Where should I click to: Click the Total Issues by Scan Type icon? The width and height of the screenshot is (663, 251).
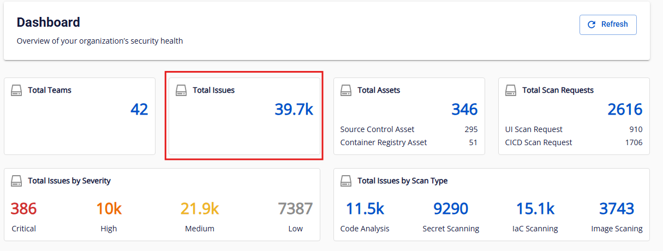coord(346,181)
